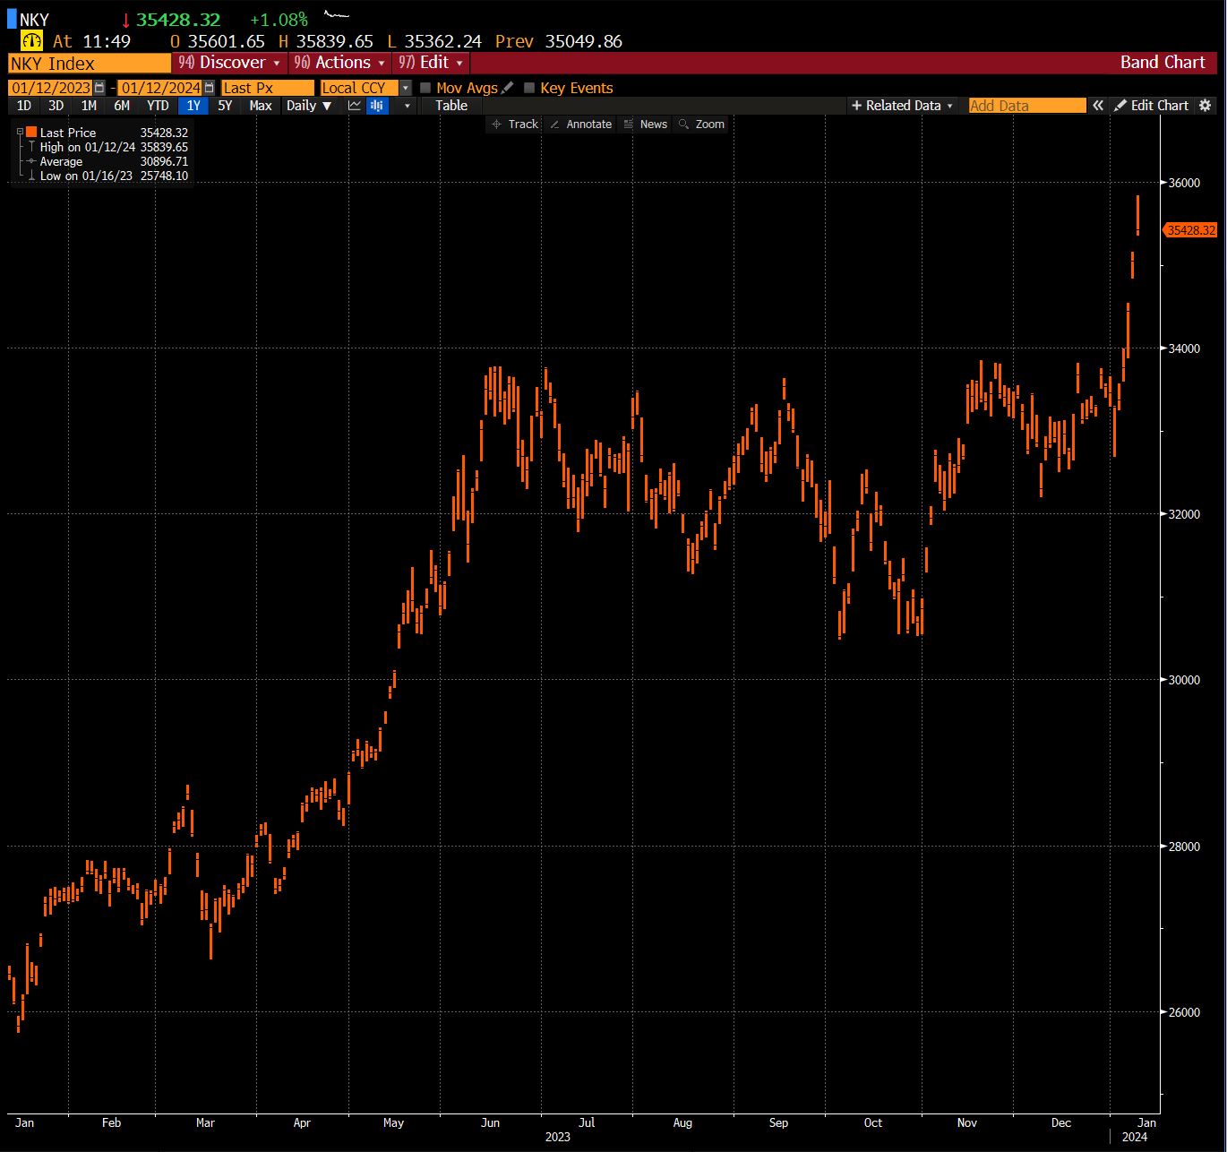Click the Edit Chart button
Viewport: 1227px width, 1152px height.
click(1151, 106)
